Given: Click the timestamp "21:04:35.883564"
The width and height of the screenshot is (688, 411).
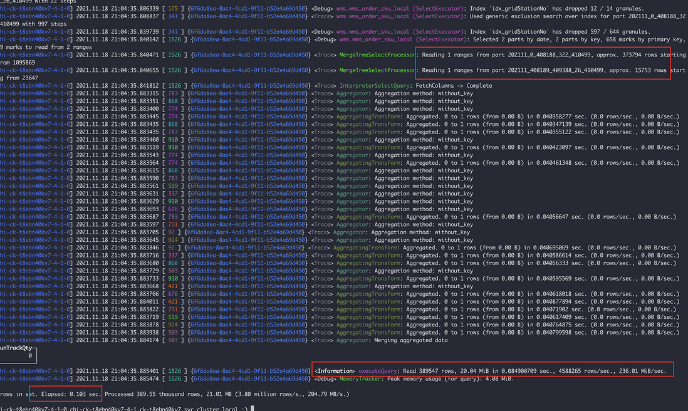Looking at the screenshot, I should (134, 163).
